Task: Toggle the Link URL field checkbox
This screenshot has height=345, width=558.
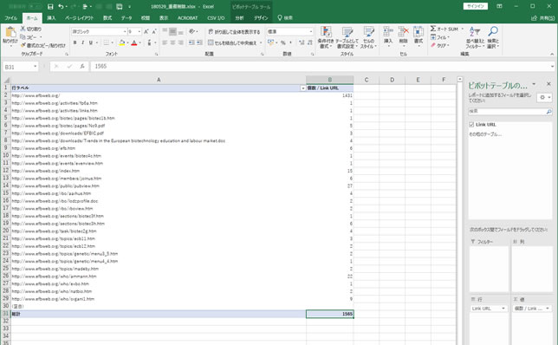Action: (x=471, y=125)
